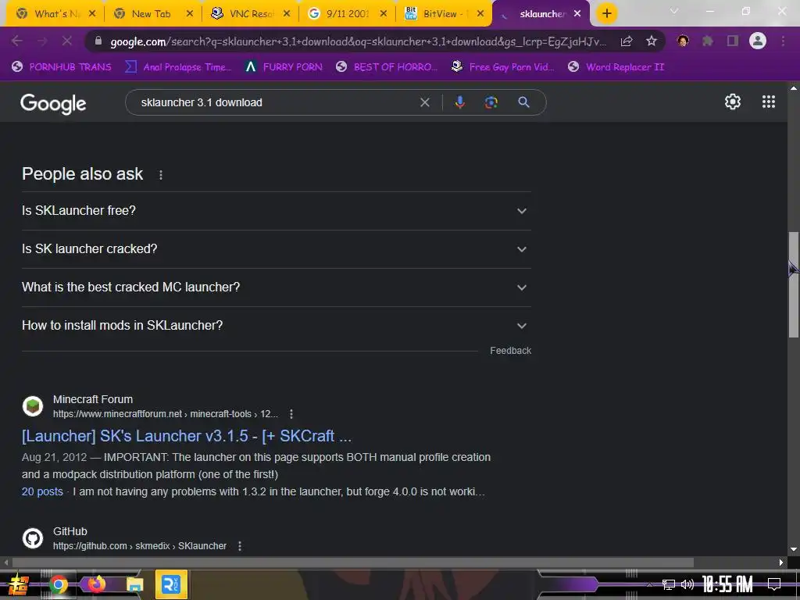This screenshot has width=800, height=600.
Task: Toggle the Chrome side panel
Action: pos(733,41)
